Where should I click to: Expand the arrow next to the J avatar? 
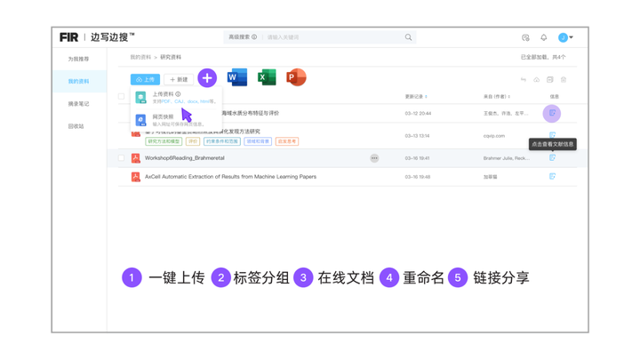pyautogui.click(x=571, y=37)
